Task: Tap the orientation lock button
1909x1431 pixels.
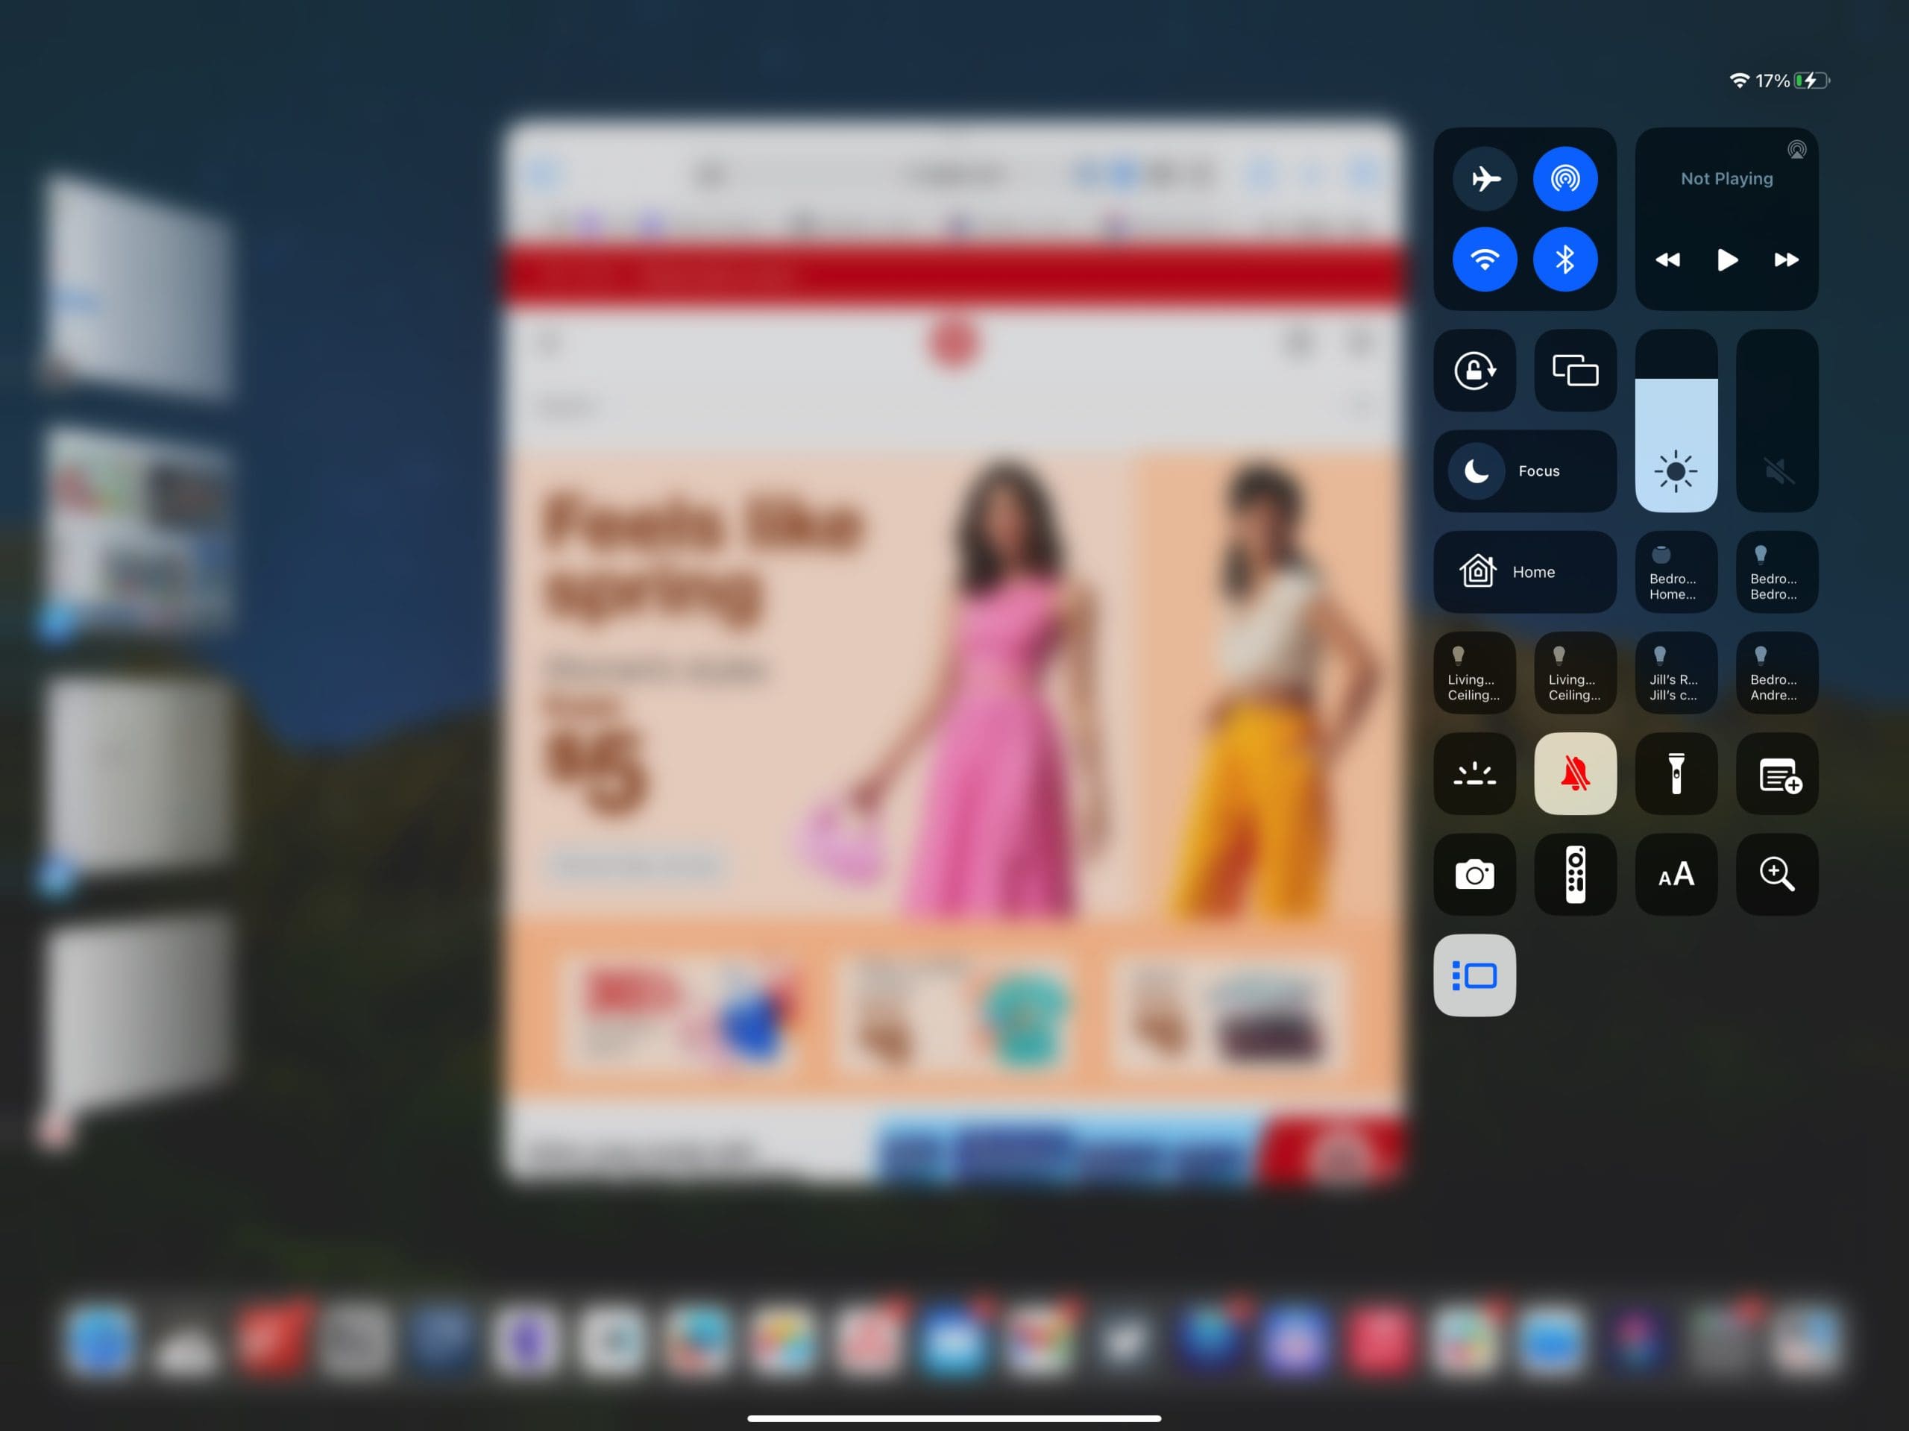Action: (1474, 370)
